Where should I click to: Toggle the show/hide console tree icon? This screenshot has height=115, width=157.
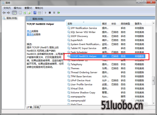pos(14,13)
